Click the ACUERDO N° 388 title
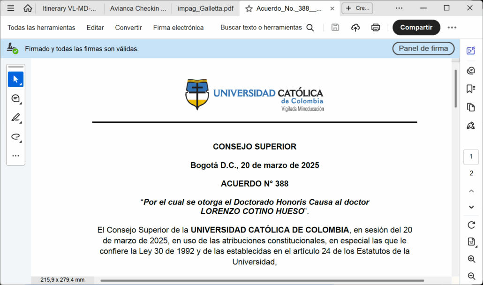Screen dimensions: 483x285 [255, 184]
